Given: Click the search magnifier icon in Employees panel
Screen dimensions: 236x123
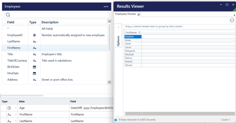Looking at the screenshot, I should click(8, 15).
